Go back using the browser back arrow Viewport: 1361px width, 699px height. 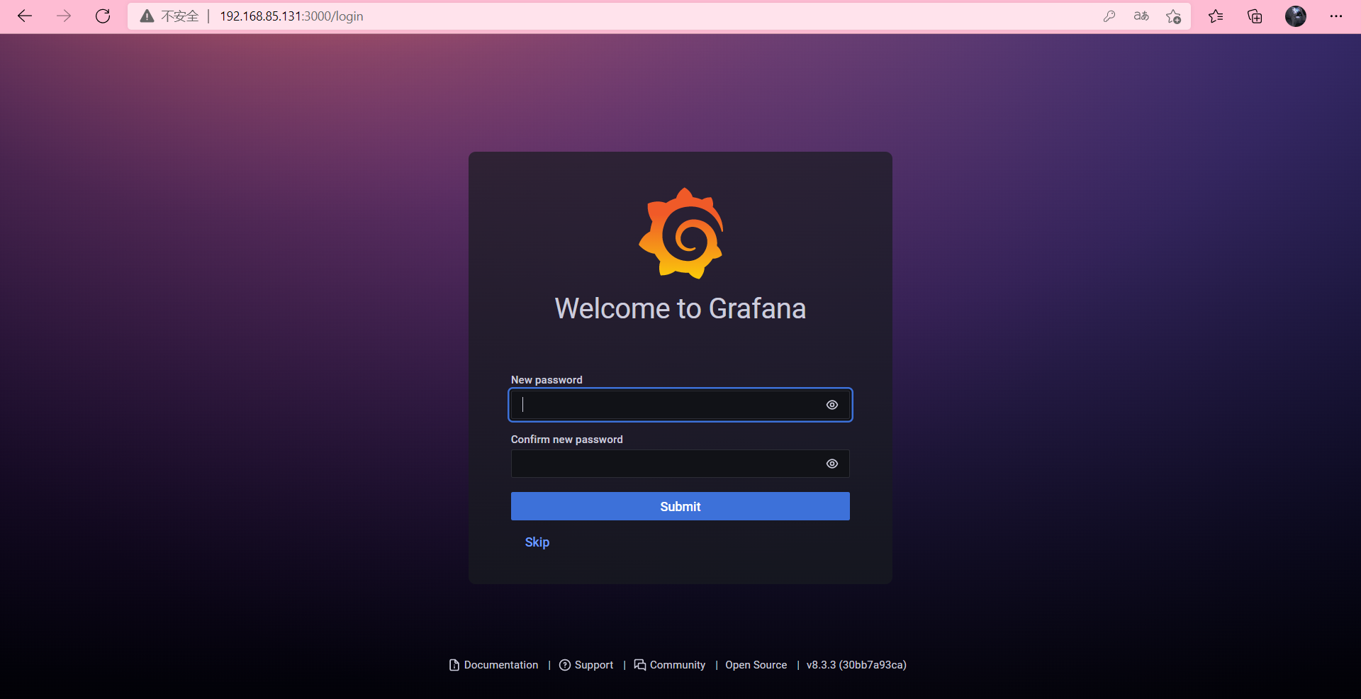(x=25, y=16)
